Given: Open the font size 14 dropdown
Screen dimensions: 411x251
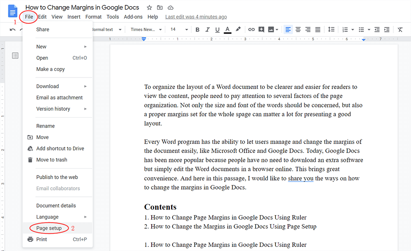Looking at the screenshot, I should click(x=179, y=30).
